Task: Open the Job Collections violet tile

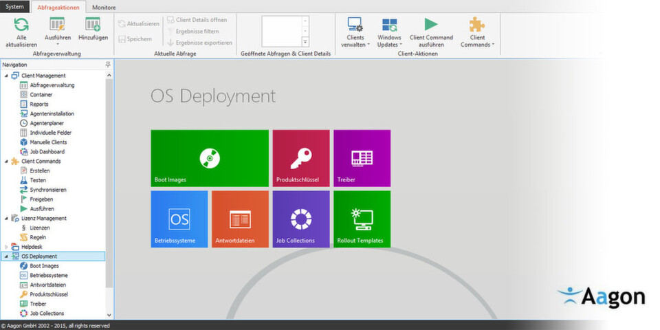Action: [301, 219]
